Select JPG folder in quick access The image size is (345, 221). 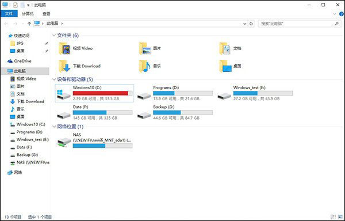(20, 43)
